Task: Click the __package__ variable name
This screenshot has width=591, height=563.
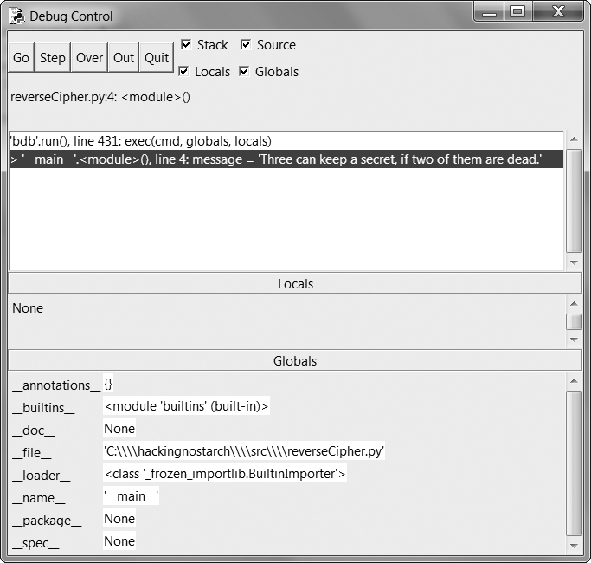Action: point(47,521)
